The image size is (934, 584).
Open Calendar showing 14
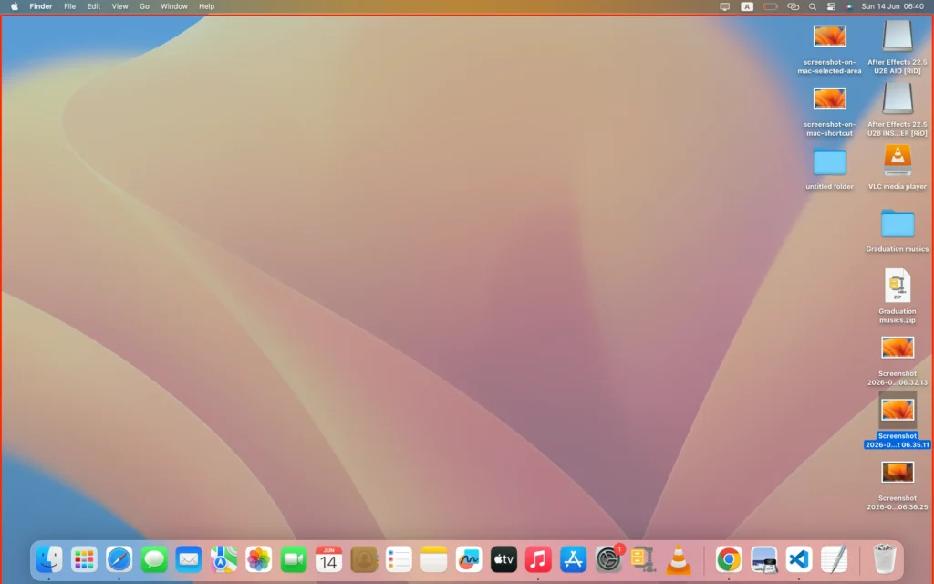(x=328, y=559)
